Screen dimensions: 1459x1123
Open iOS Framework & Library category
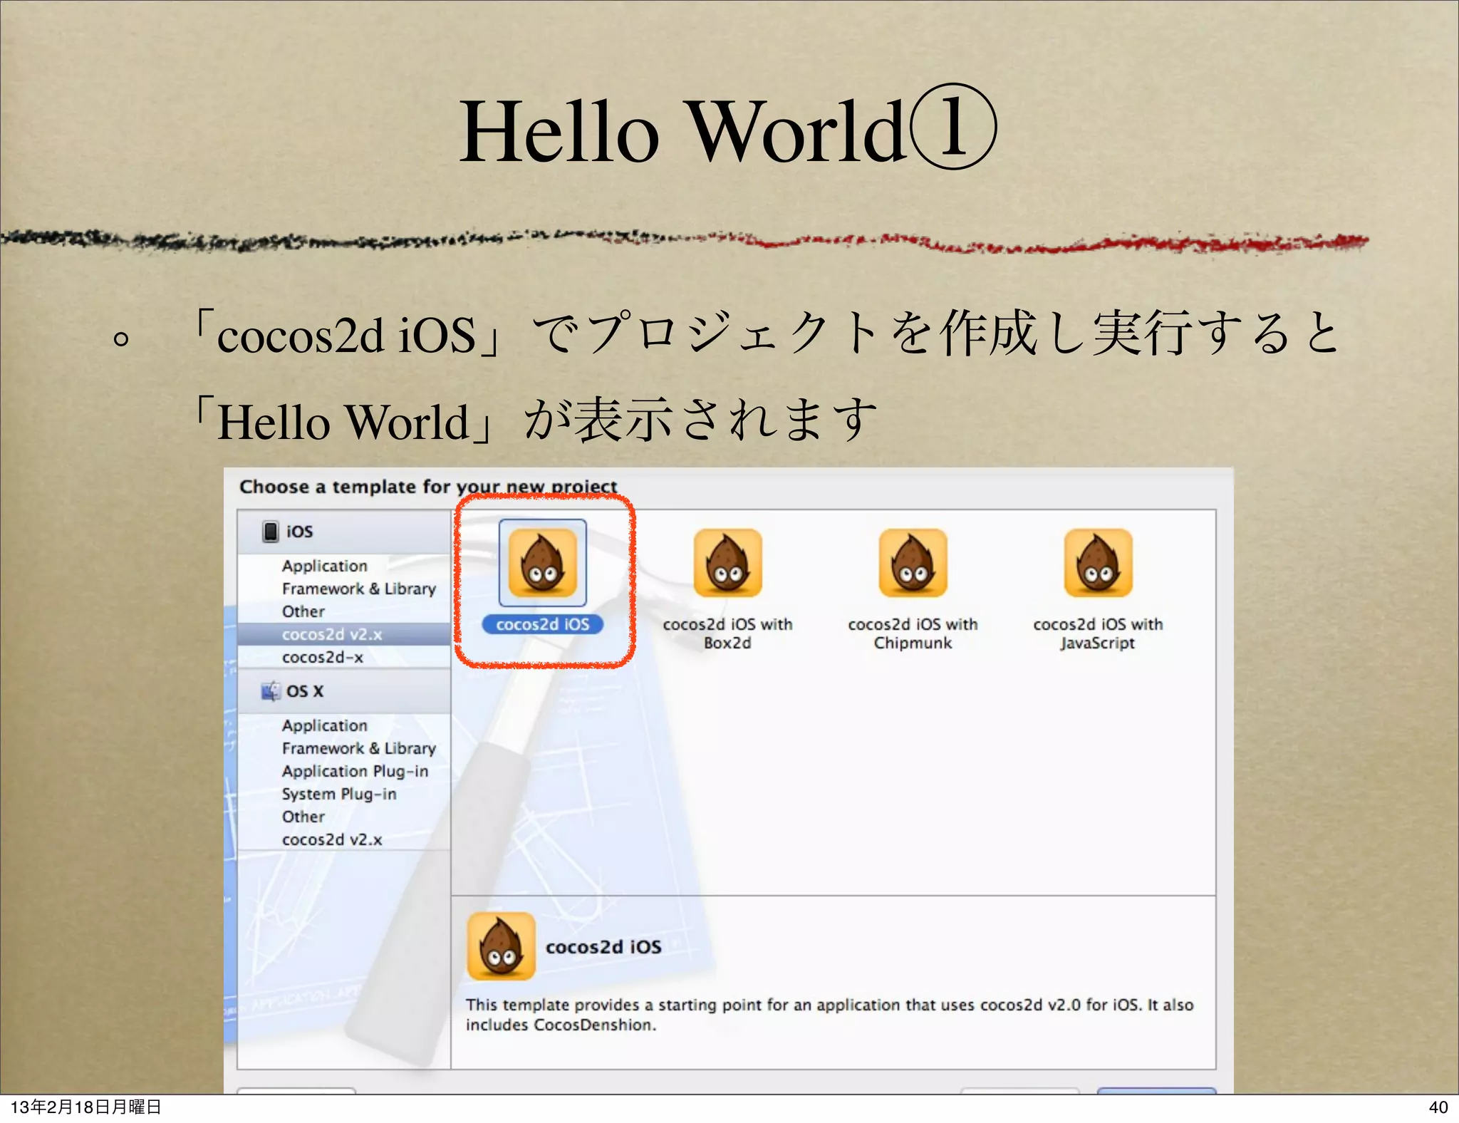click(359, 589)
